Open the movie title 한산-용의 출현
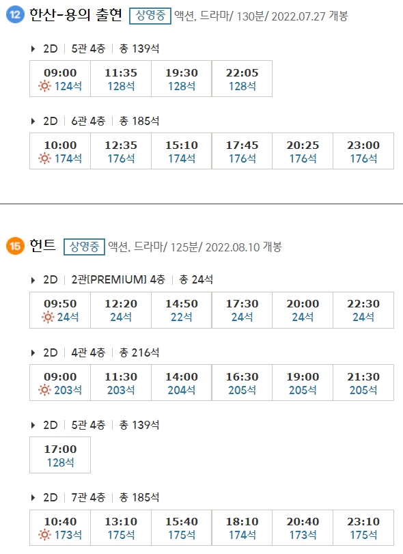Viewport: 403px width, 554px height. (x=75, y=16)
